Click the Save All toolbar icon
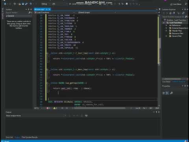Image resolution: width=189 pixels, height=142 pixels. pos(26,4)
